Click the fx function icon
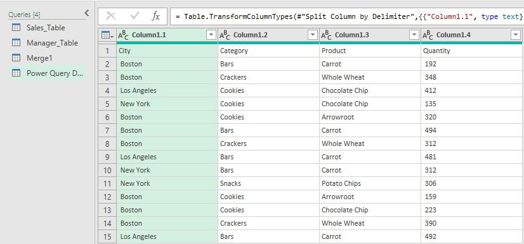 click(x=155, y=16)
